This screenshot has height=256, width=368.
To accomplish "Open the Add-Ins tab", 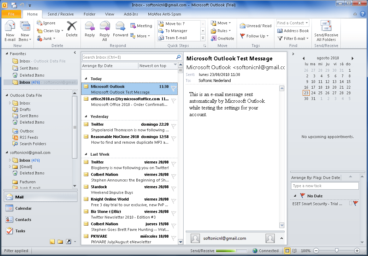I will (x=131, y=14).
